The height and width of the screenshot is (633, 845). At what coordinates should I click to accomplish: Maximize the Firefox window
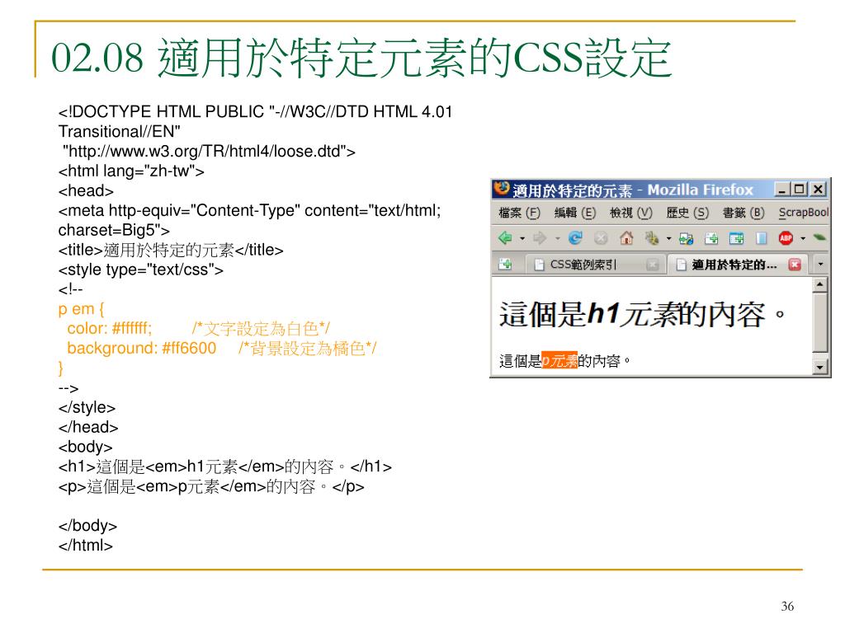(799, 189)
